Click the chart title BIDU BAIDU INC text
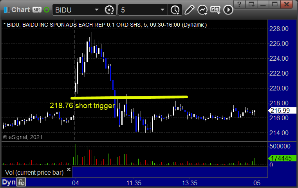The height and width of the screenshot is (188, 298). [105, 25]
